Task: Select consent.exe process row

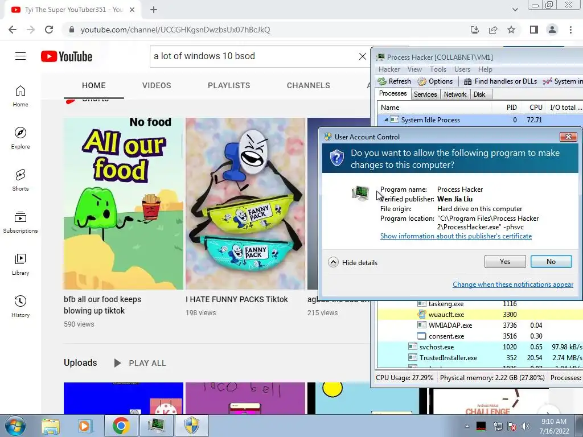Action: tap(479, 336)
